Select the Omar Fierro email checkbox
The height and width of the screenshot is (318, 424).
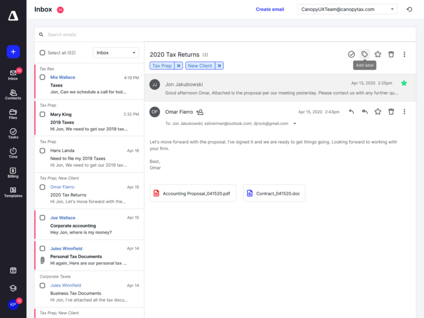tap(43, 187)
